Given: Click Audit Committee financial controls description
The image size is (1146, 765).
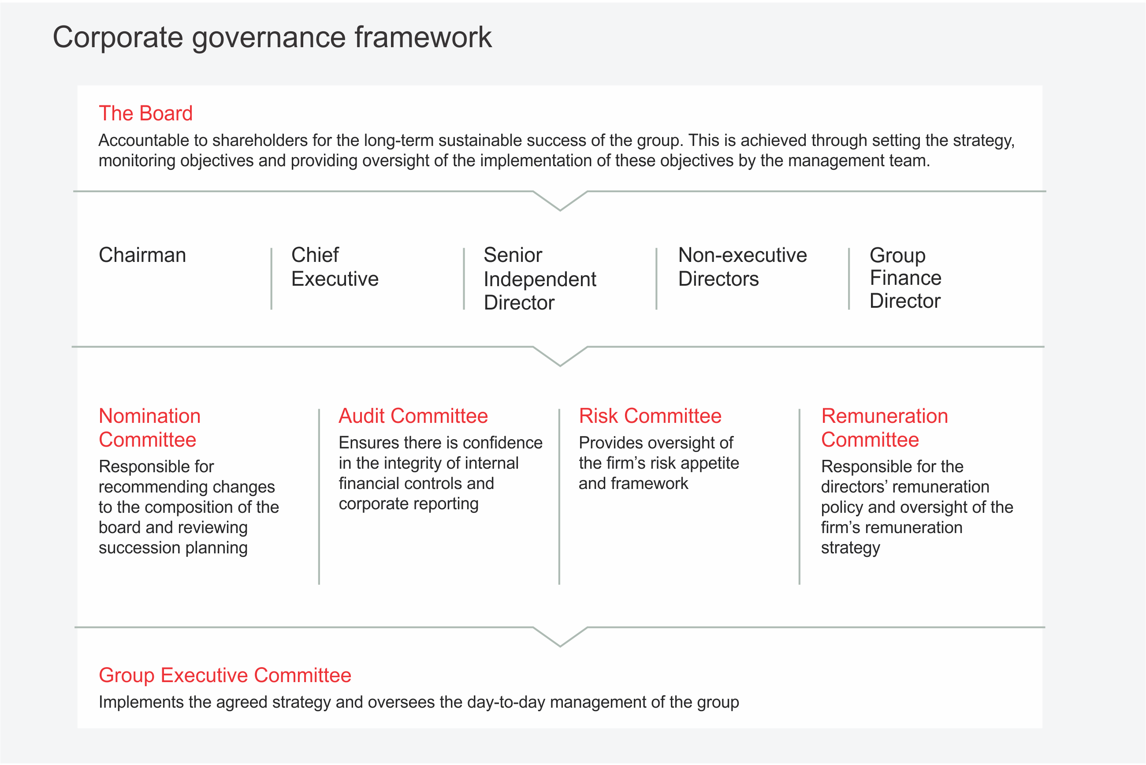Looking at the screenshot, I should [440, 473].
